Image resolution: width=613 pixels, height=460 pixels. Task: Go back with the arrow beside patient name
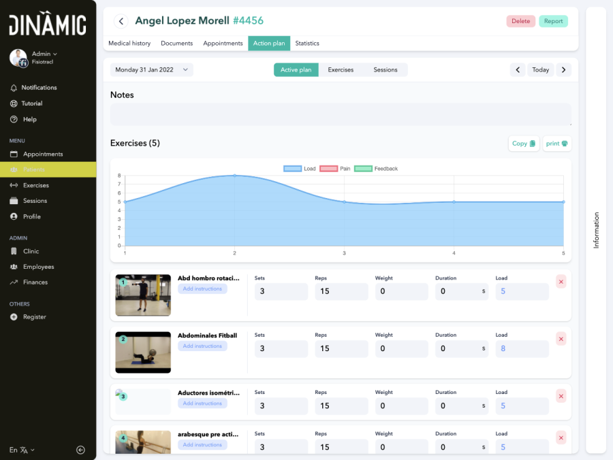click(121, 21)
